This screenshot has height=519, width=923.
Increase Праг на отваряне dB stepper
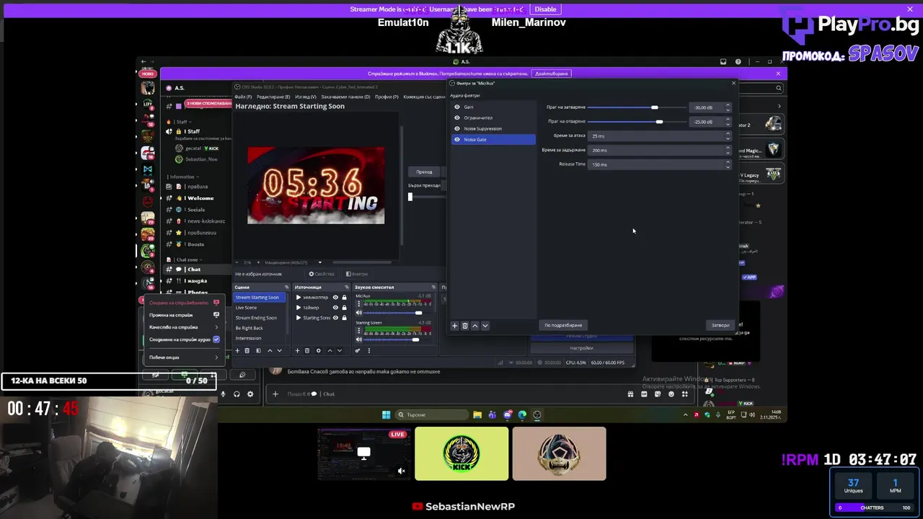(x=728, y=120)
